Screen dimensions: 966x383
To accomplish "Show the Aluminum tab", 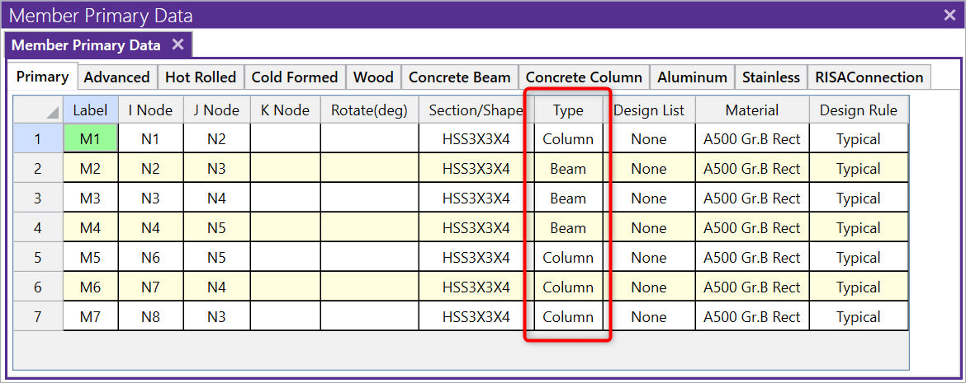I will 692,77.
